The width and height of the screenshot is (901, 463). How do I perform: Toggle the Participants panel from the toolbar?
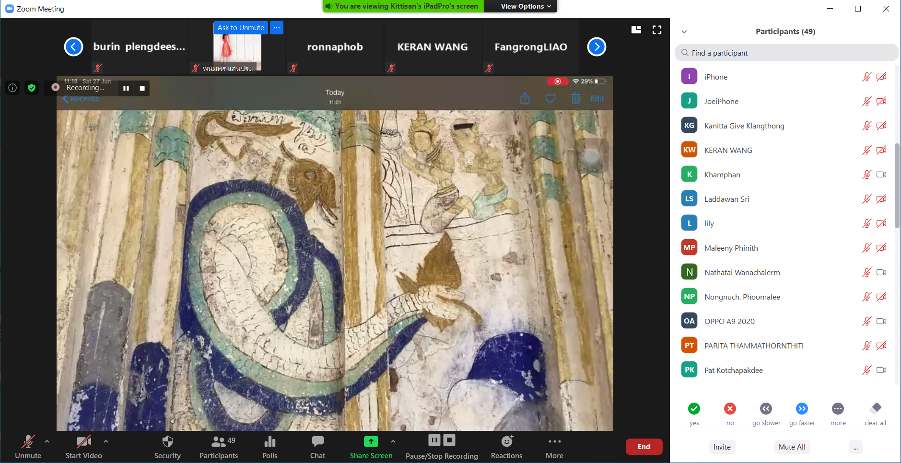(219, 447)
